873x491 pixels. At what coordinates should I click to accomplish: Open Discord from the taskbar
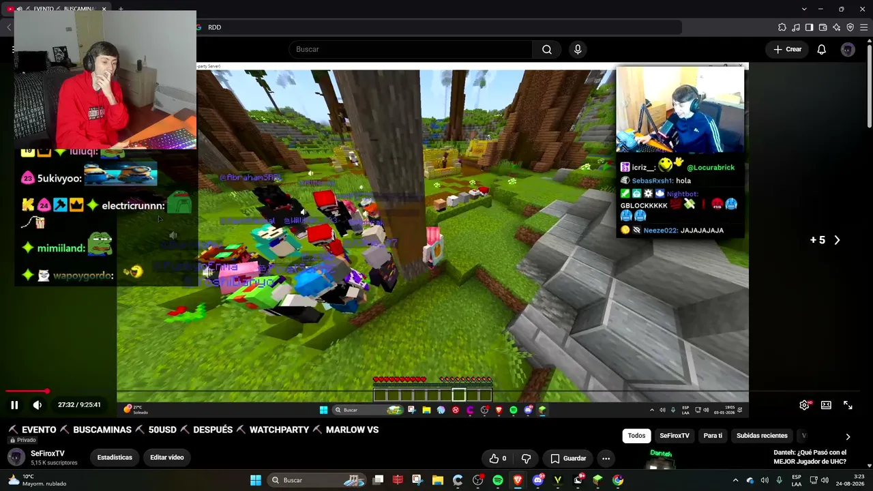[538, 480]
